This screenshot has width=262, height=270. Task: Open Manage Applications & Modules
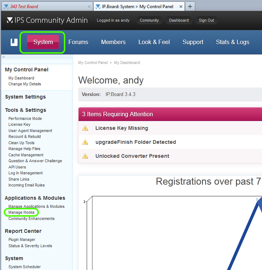pyautogui.click(x=36, y=206)
